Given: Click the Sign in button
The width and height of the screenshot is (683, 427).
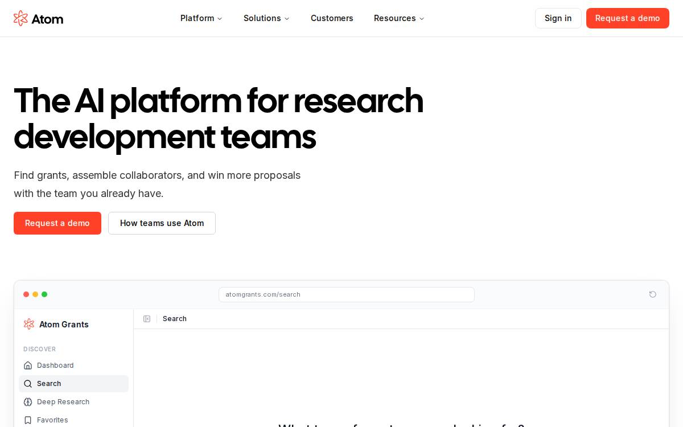Looking at the screenshot, I should coord(558,18).
